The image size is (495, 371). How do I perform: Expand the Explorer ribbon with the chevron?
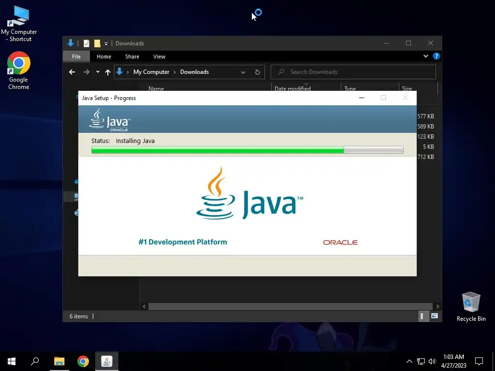[x=426, y=56]
